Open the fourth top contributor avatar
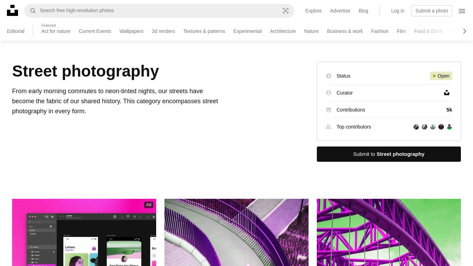Viewport: 473px width, 266px height. point(441,127)
